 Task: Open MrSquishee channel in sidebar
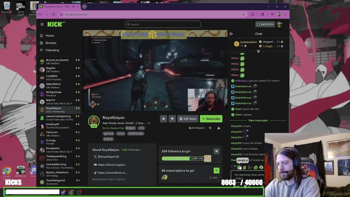coord(60,94)
